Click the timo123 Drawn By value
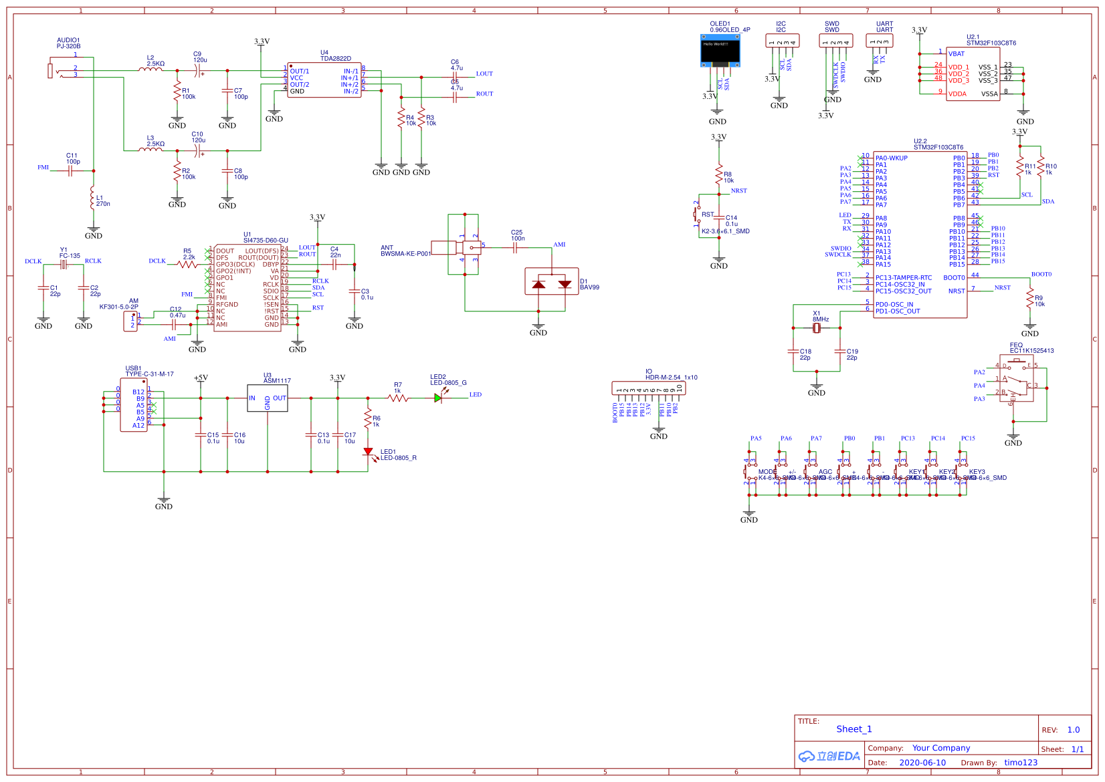Viewport: 1105px width, 782px height. [x=1020, y=763]
